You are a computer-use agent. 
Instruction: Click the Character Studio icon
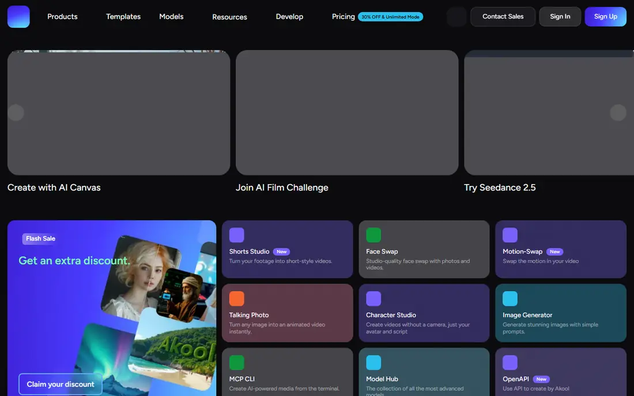click(373, 299)
